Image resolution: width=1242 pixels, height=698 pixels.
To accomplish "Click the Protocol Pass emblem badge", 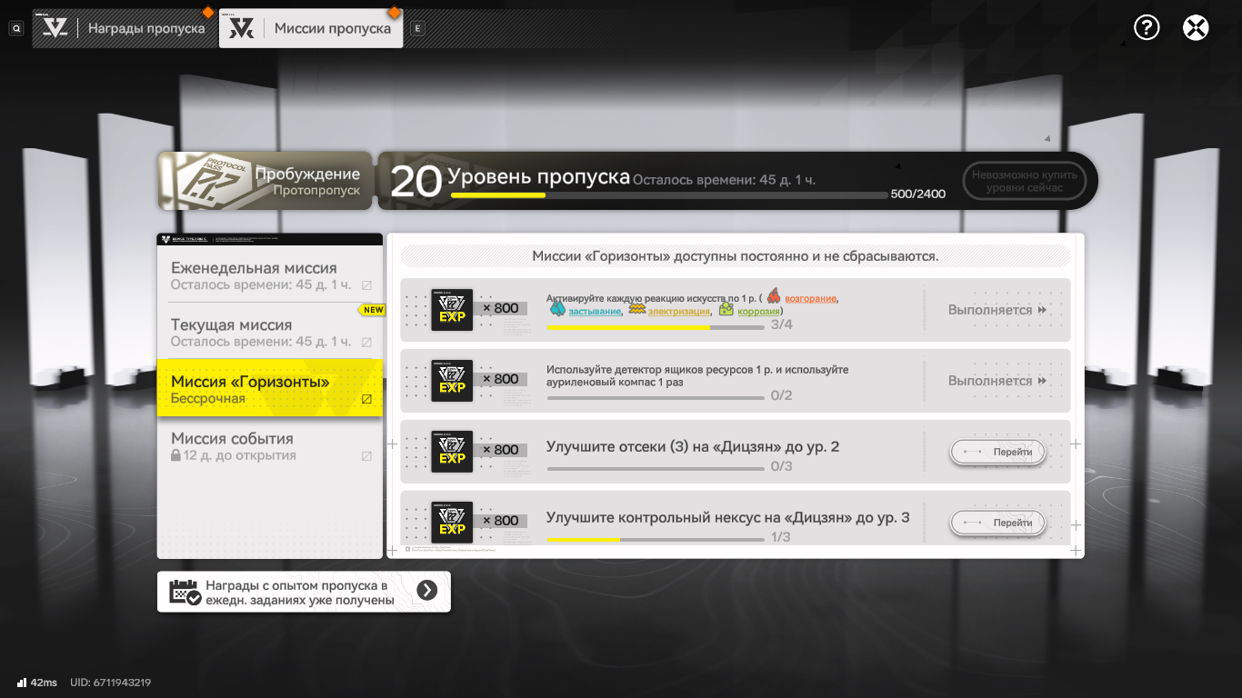I will click(x=205, y=181).
